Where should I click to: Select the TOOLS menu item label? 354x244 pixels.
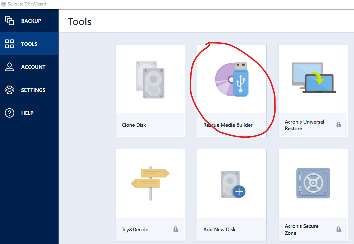point(29,44)
